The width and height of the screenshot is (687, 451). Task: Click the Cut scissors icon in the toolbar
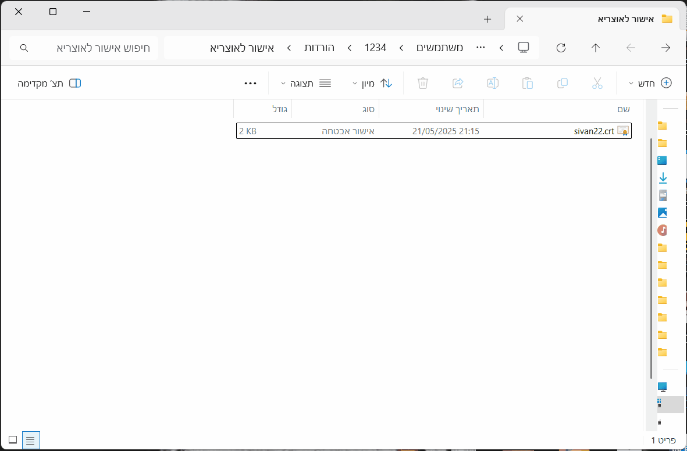(597, 83)
